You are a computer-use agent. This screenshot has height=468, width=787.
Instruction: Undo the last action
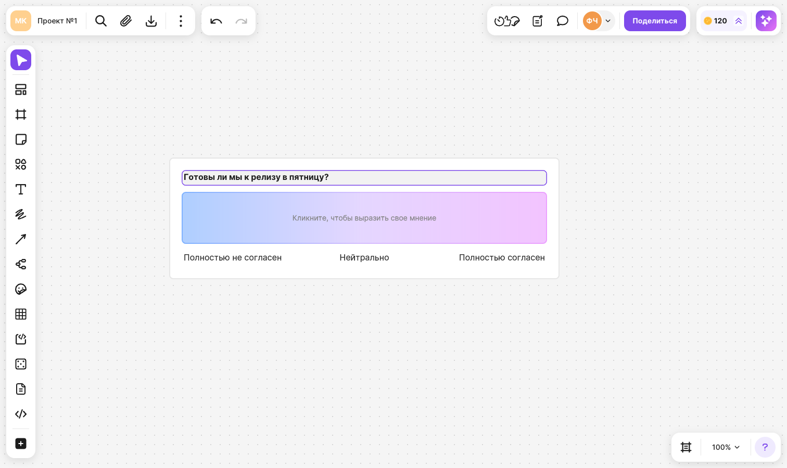coord(216,21)
